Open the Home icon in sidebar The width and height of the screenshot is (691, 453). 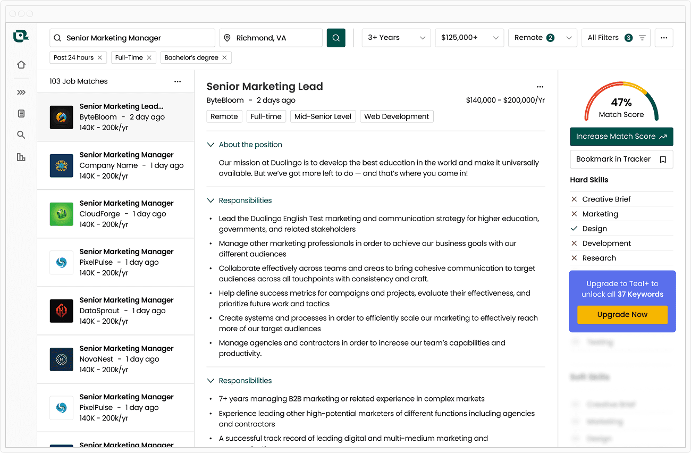click(21, 65)
